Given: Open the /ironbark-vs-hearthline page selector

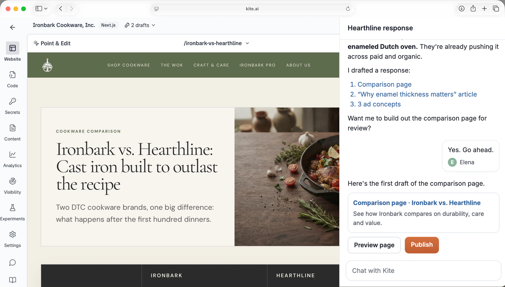Looking at the screenshot, I should (x=216, y=43).
